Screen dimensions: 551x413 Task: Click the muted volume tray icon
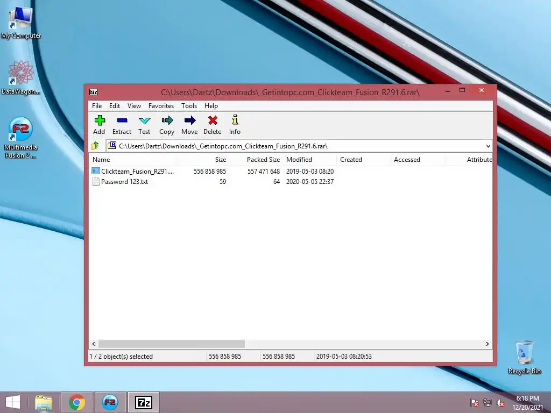pyautogui.click(x=500, y=403)
